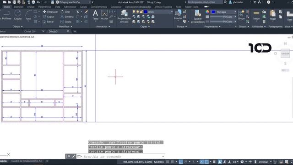Click the Escala tool
Screen dimensions: 293x165
pyautogui.click(x=66, y=22)
